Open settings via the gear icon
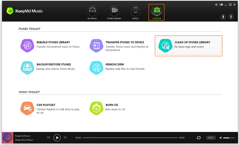Screen dimensions: 239x145 tap(216, 4)
